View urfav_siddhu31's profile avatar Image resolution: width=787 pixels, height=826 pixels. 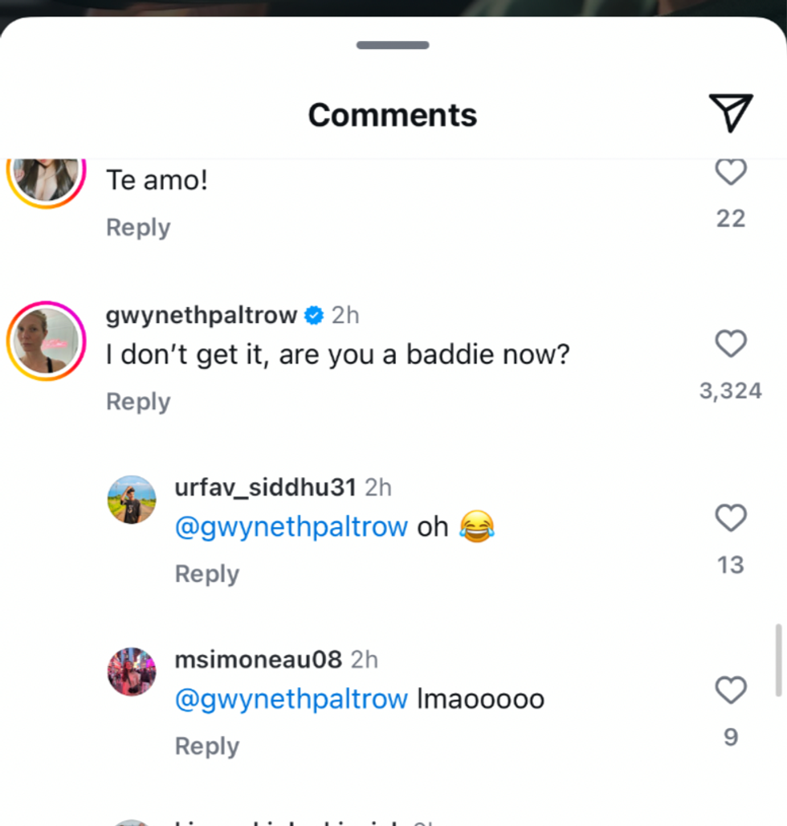pos(132,499)
